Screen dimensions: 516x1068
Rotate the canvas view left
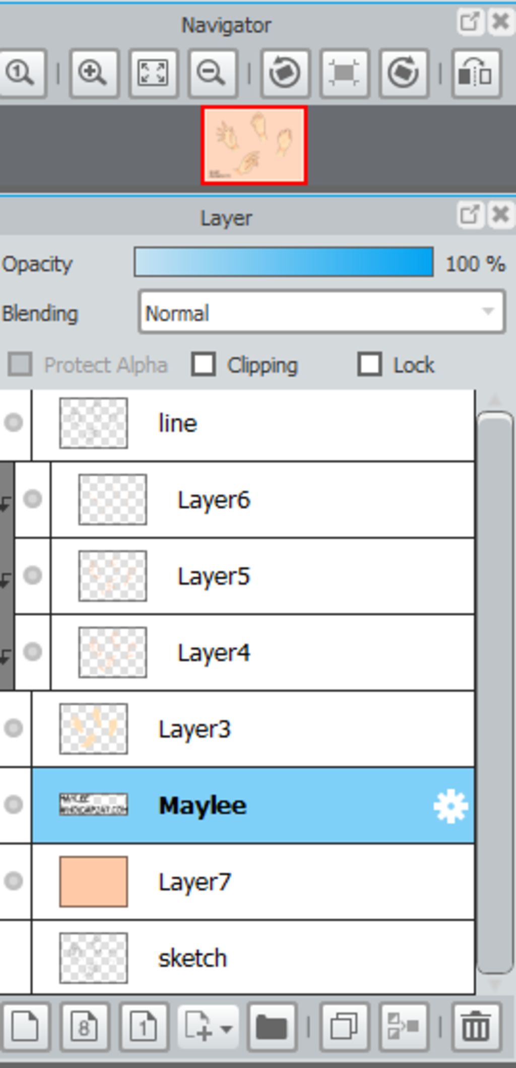(285, 73)
